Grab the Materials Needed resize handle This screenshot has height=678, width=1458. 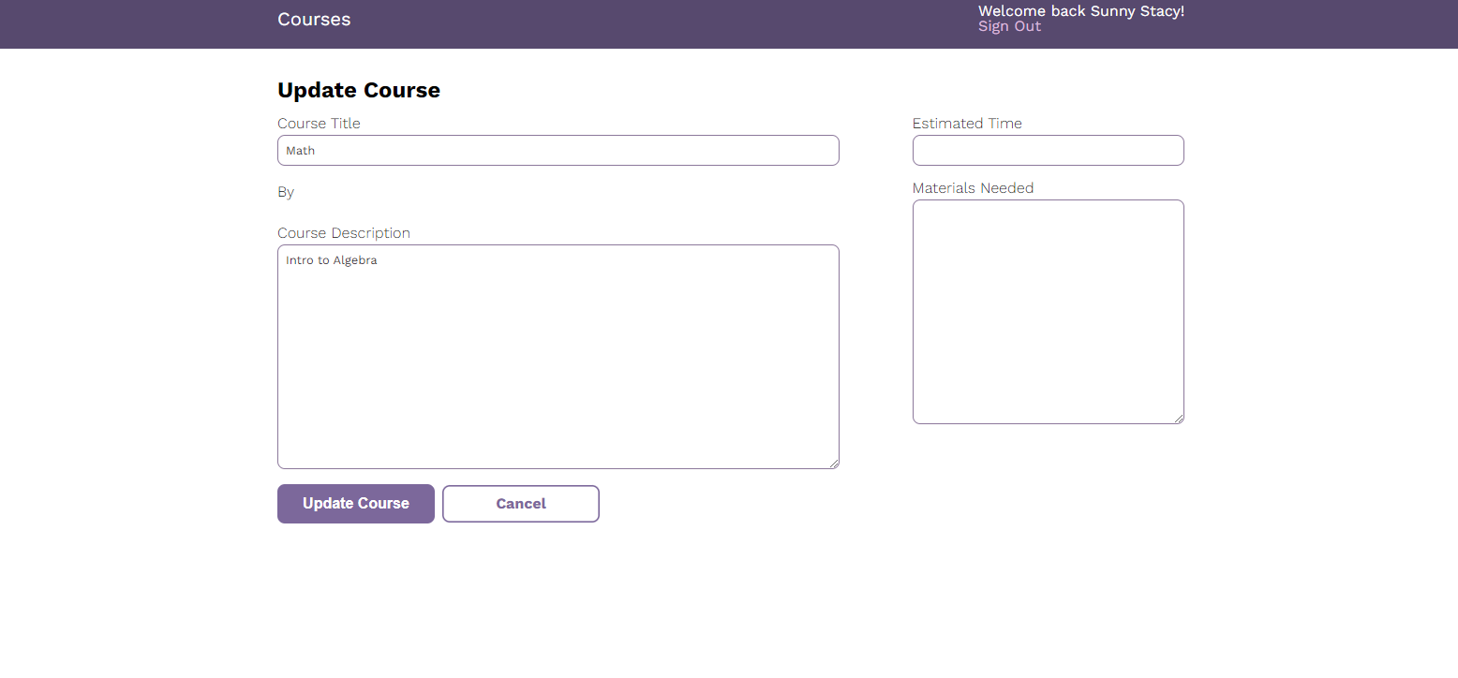pyautogui.click(x=1179, y=419)
